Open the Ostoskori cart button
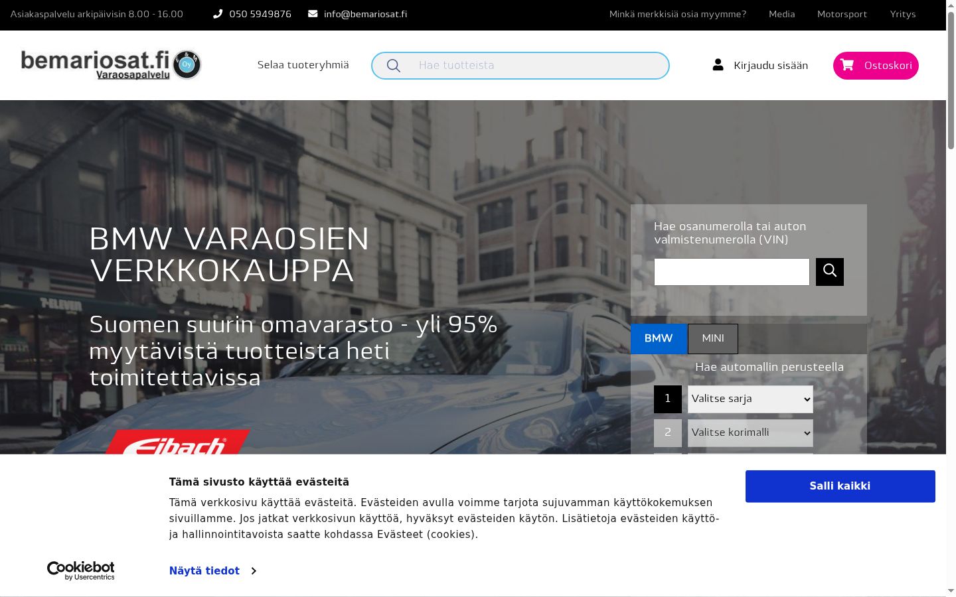956x597 pixels. pyautogui.click(x=876, y=65)
